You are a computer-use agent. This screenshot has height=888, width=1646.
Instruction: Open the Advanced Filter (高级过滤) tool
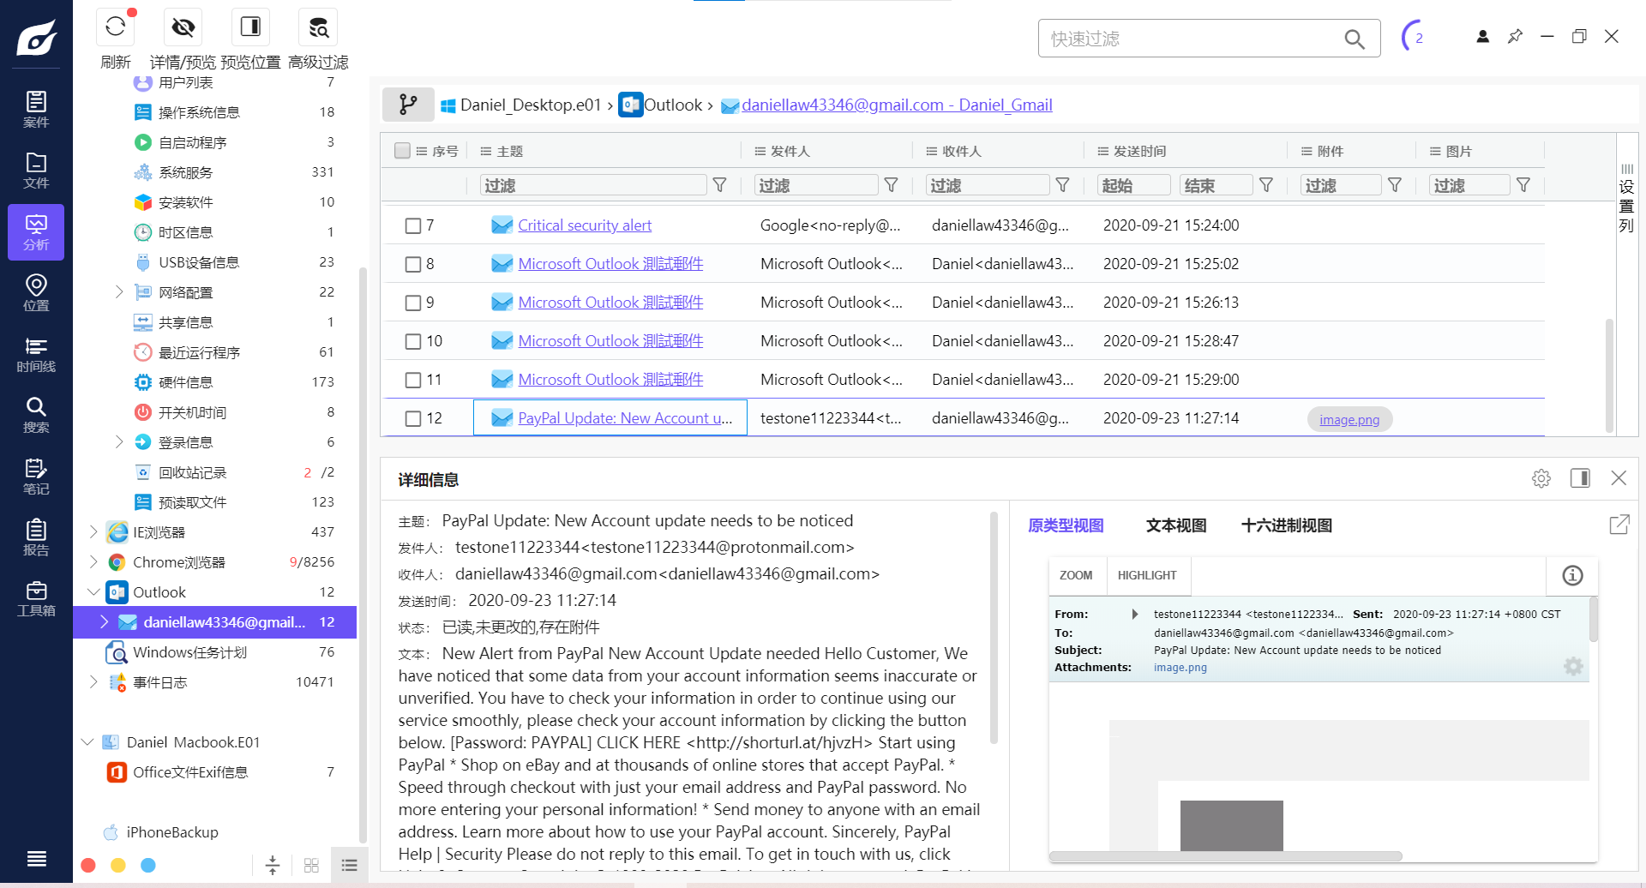[x=318, y=27]
